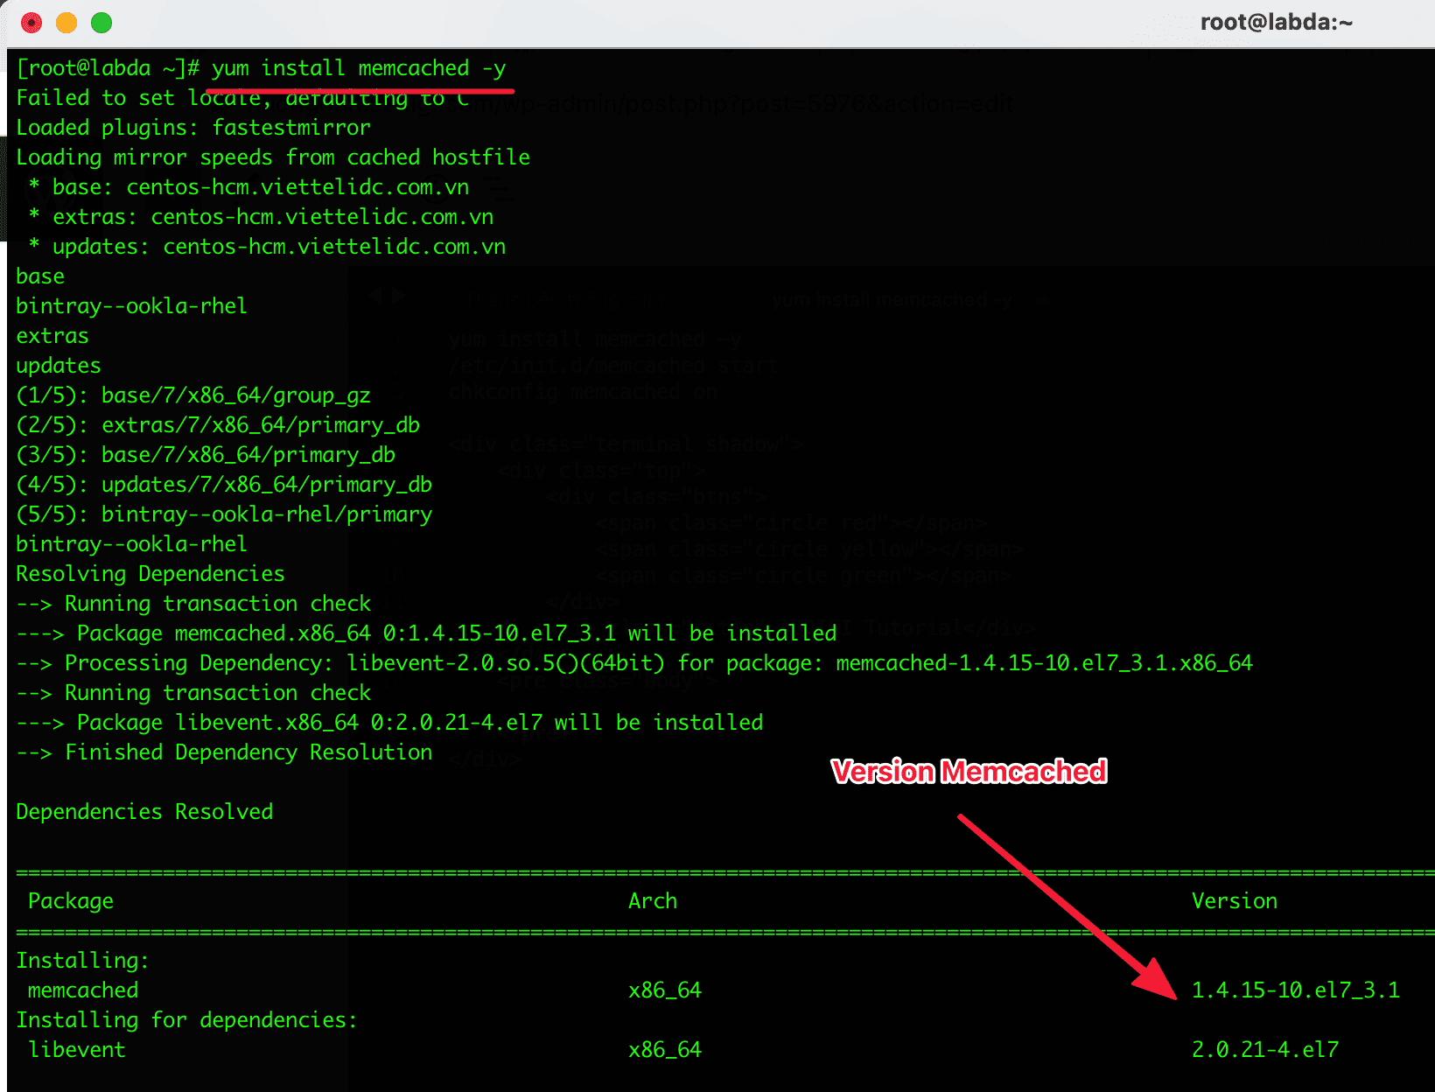The width and height of the screenshot is (1435, 1092).
Task: Click the root@labda:~ window title
Action: [x=1277, y=22]
